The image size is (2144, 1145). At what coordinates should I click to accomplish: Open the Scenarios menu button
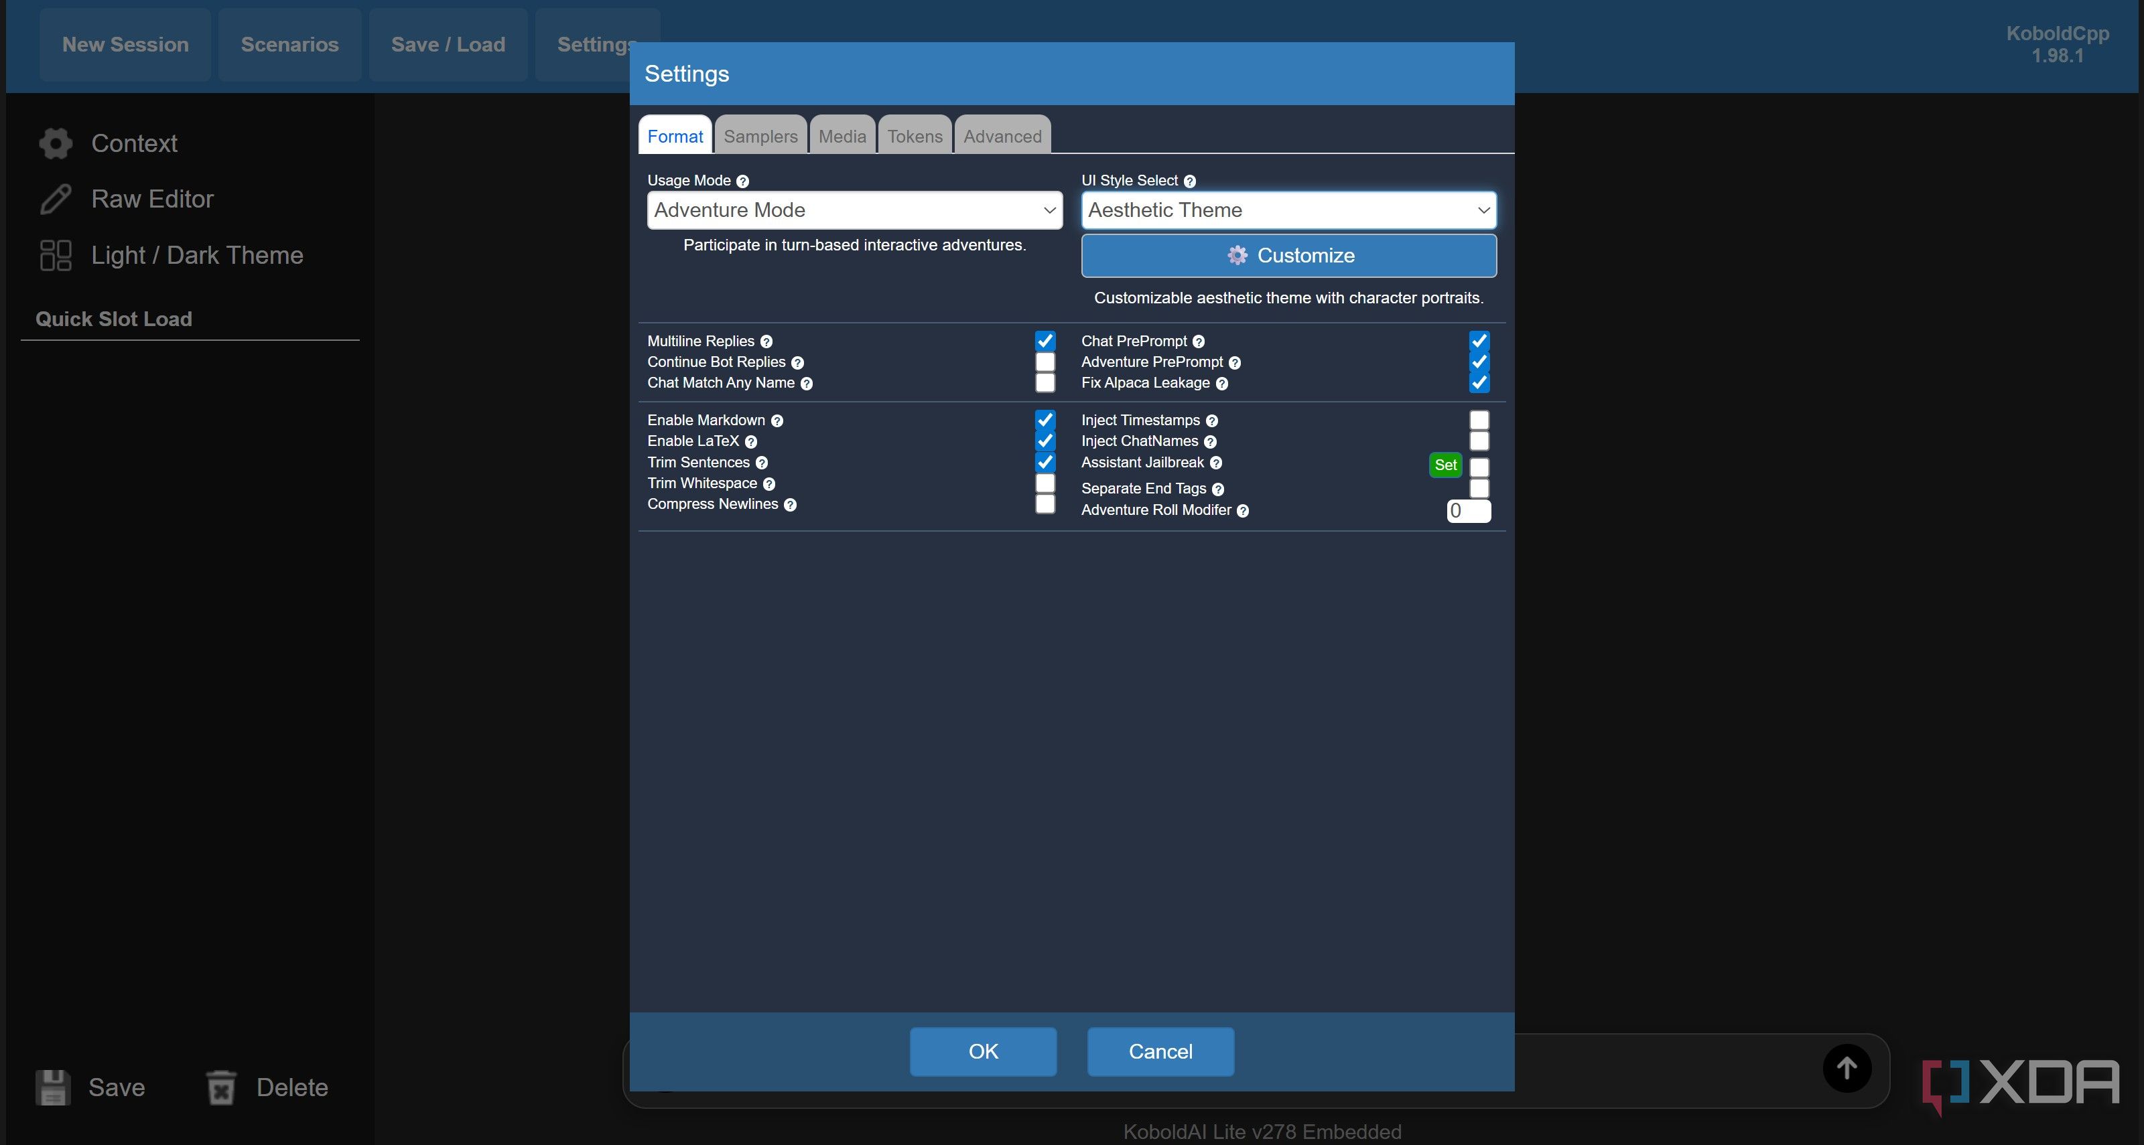tap(289, 45)
